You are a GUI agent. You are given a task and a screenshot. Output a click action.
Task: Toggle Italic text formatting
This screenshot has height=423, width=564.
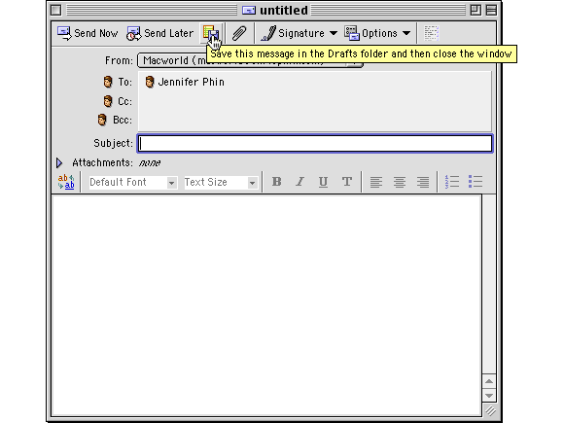click(x=300, y=182)
